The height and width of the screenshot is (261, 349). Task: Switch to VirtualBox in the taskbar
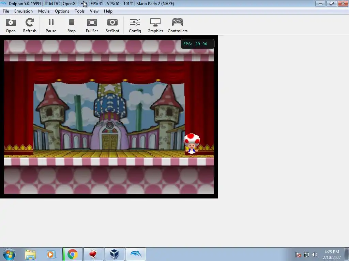pyautogui.click(x=115, y=254)
